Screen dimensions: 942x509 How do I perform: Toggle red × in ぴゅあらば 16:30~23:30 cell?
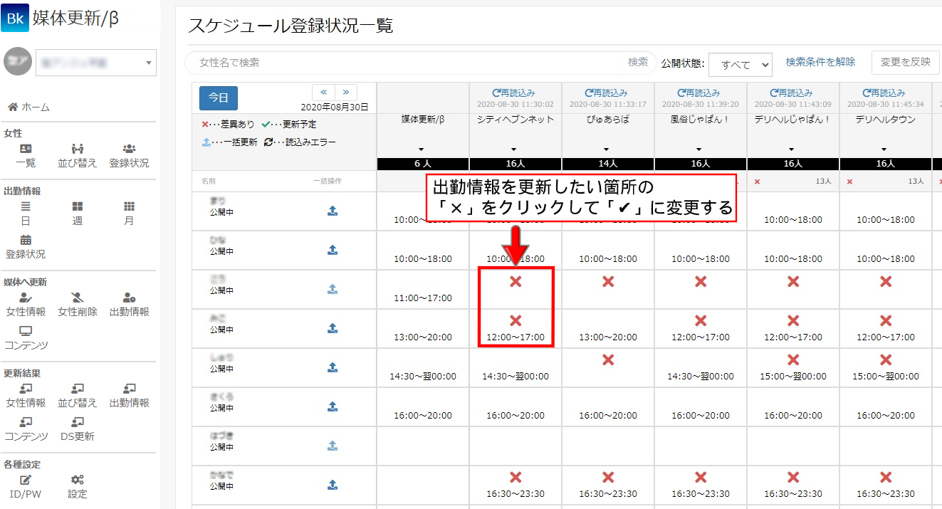tap(608, 478)
